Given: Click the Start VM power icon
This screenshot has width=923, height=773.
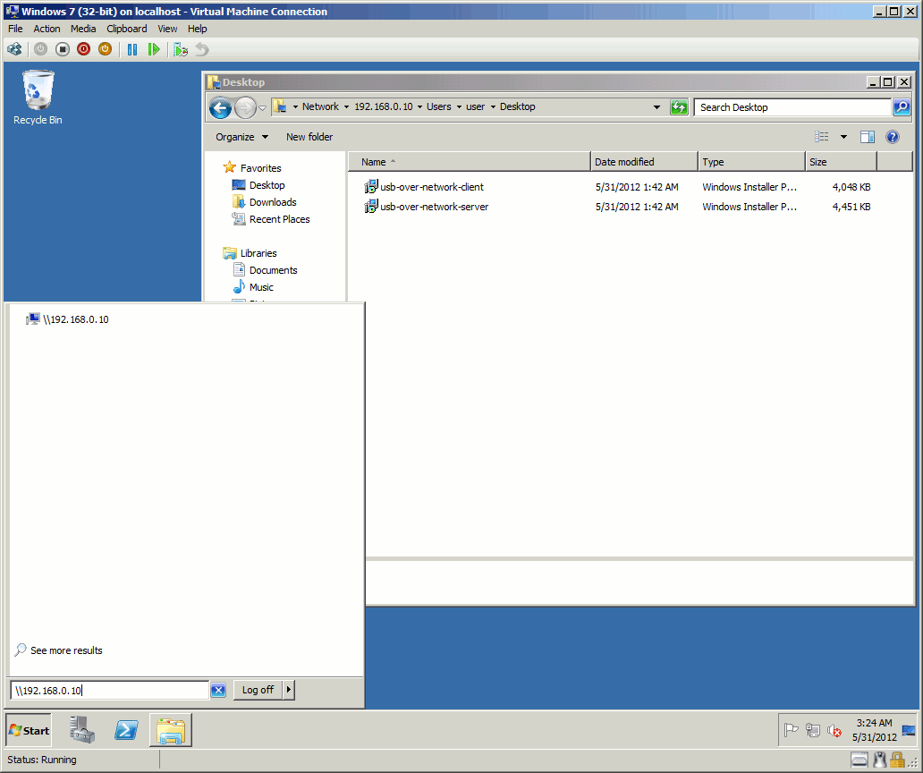Looking at the screenshot, I should click(40, 49).
